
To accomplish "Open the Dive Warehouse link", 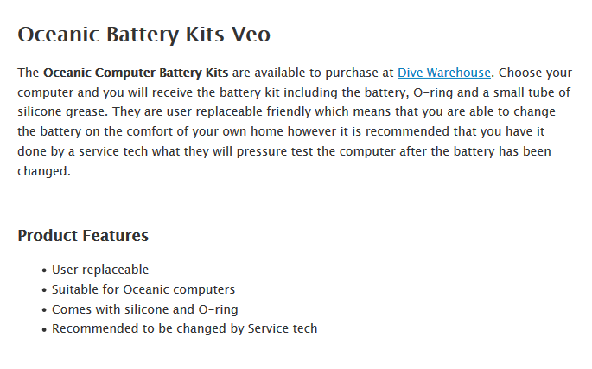I will click(443, 73).
